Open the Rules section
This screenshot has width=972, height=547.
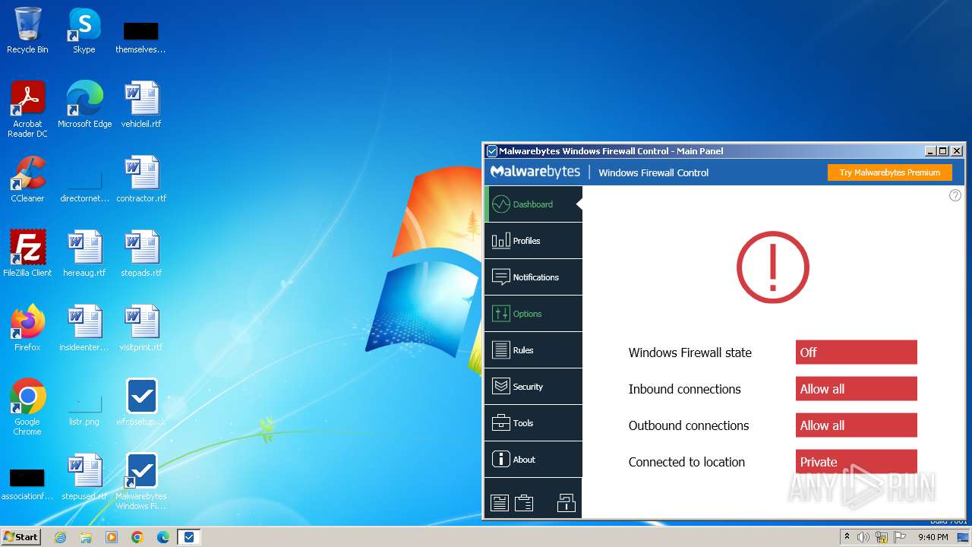tap(533, 350)
